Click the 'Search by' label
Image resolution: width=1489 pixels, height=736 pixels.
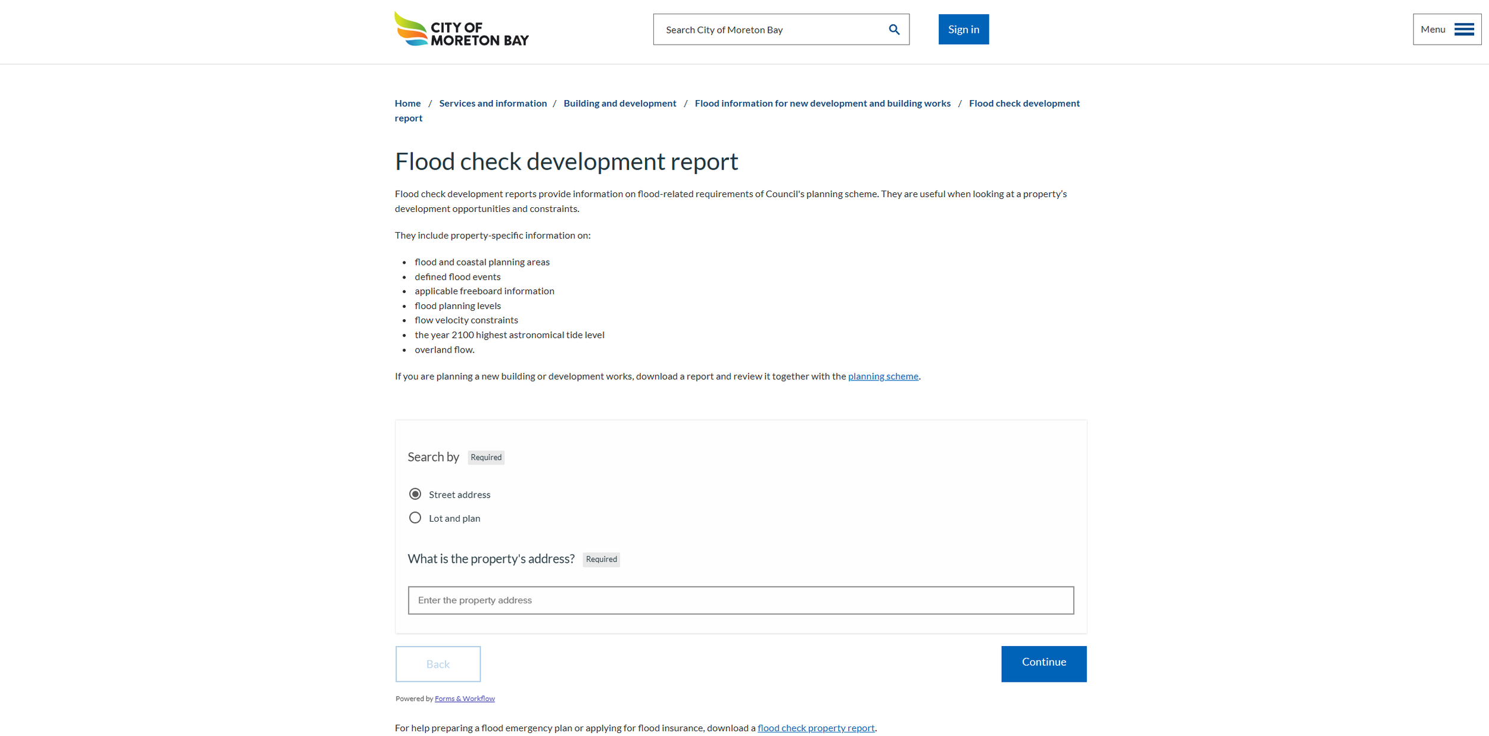[433, 457]
